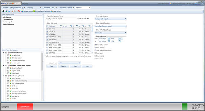The height and width of the screenshot is (111, 205).
Task: Open the Access Level dropdown
Action: (69, 63)
